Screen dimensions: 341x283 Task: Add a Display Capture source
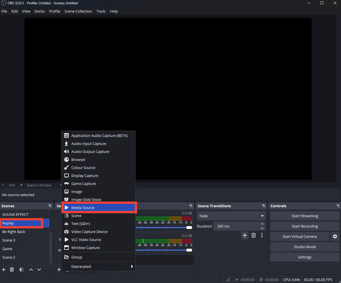click(x=98, y=176)
